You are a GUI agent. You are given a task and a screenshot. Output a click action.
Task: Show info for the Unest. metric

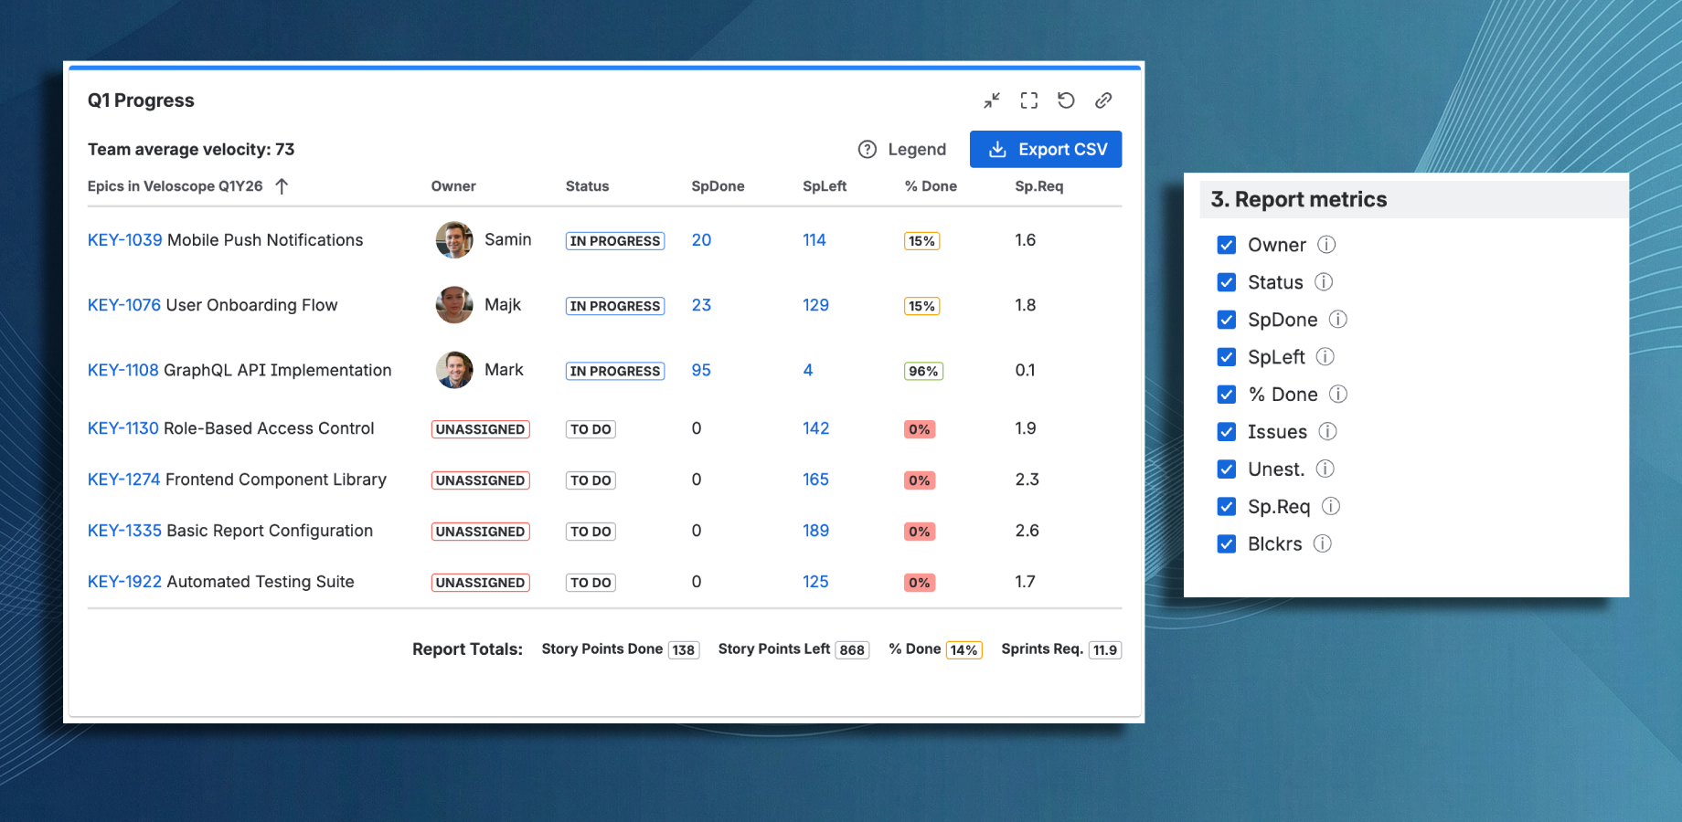pyautogui.click(x=1325, y=469)
